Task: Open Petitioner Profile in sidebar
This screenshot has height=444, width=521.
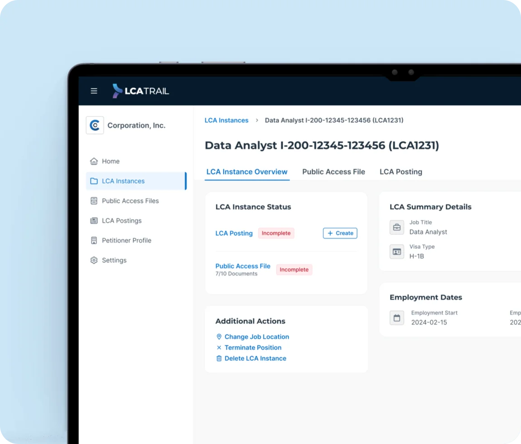Action: [136, 240]
